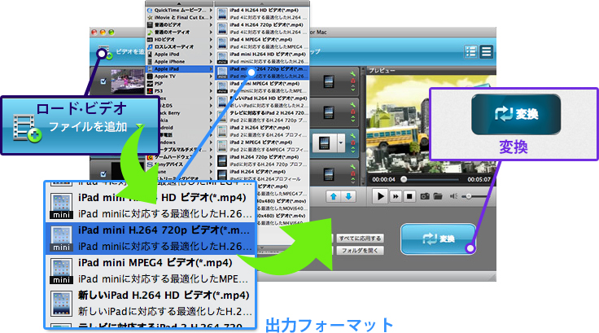Image resolution: width=599 pixels, height=333 pixels.
Task: Select Apple iPod category
Action: click(179, 55)
